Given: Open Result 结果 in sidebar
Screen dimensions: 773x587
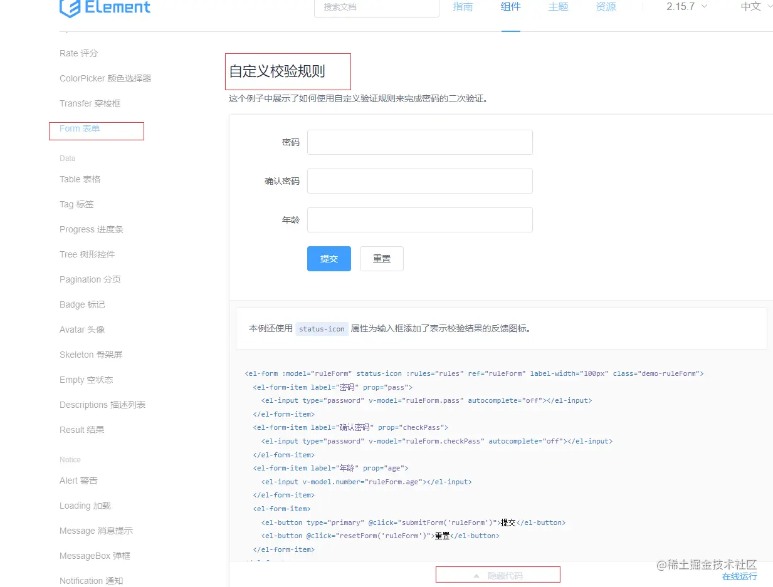Looking at the screenshot, I should click(x=82, y=430).
